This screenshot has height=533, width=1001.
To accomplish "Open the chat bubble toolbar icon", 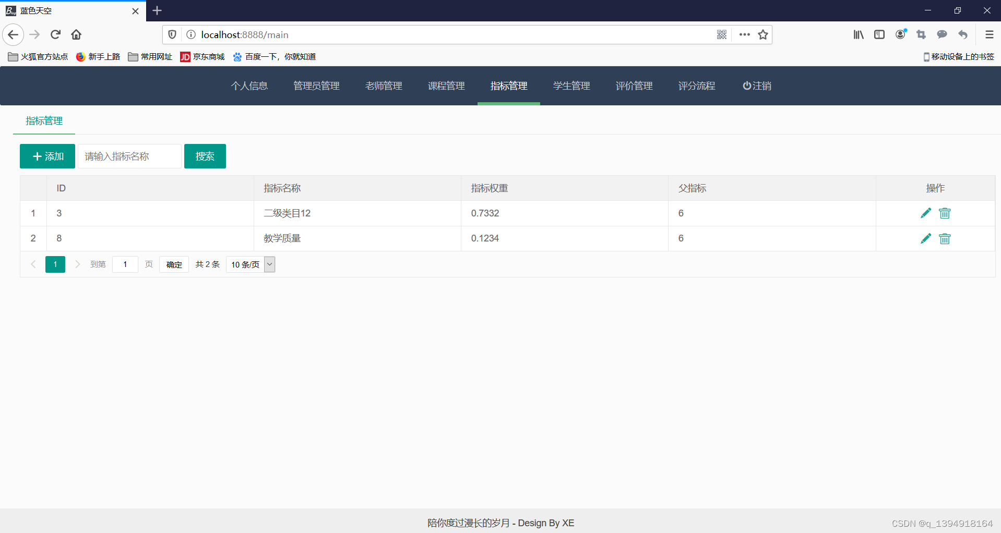I will 942,34.
